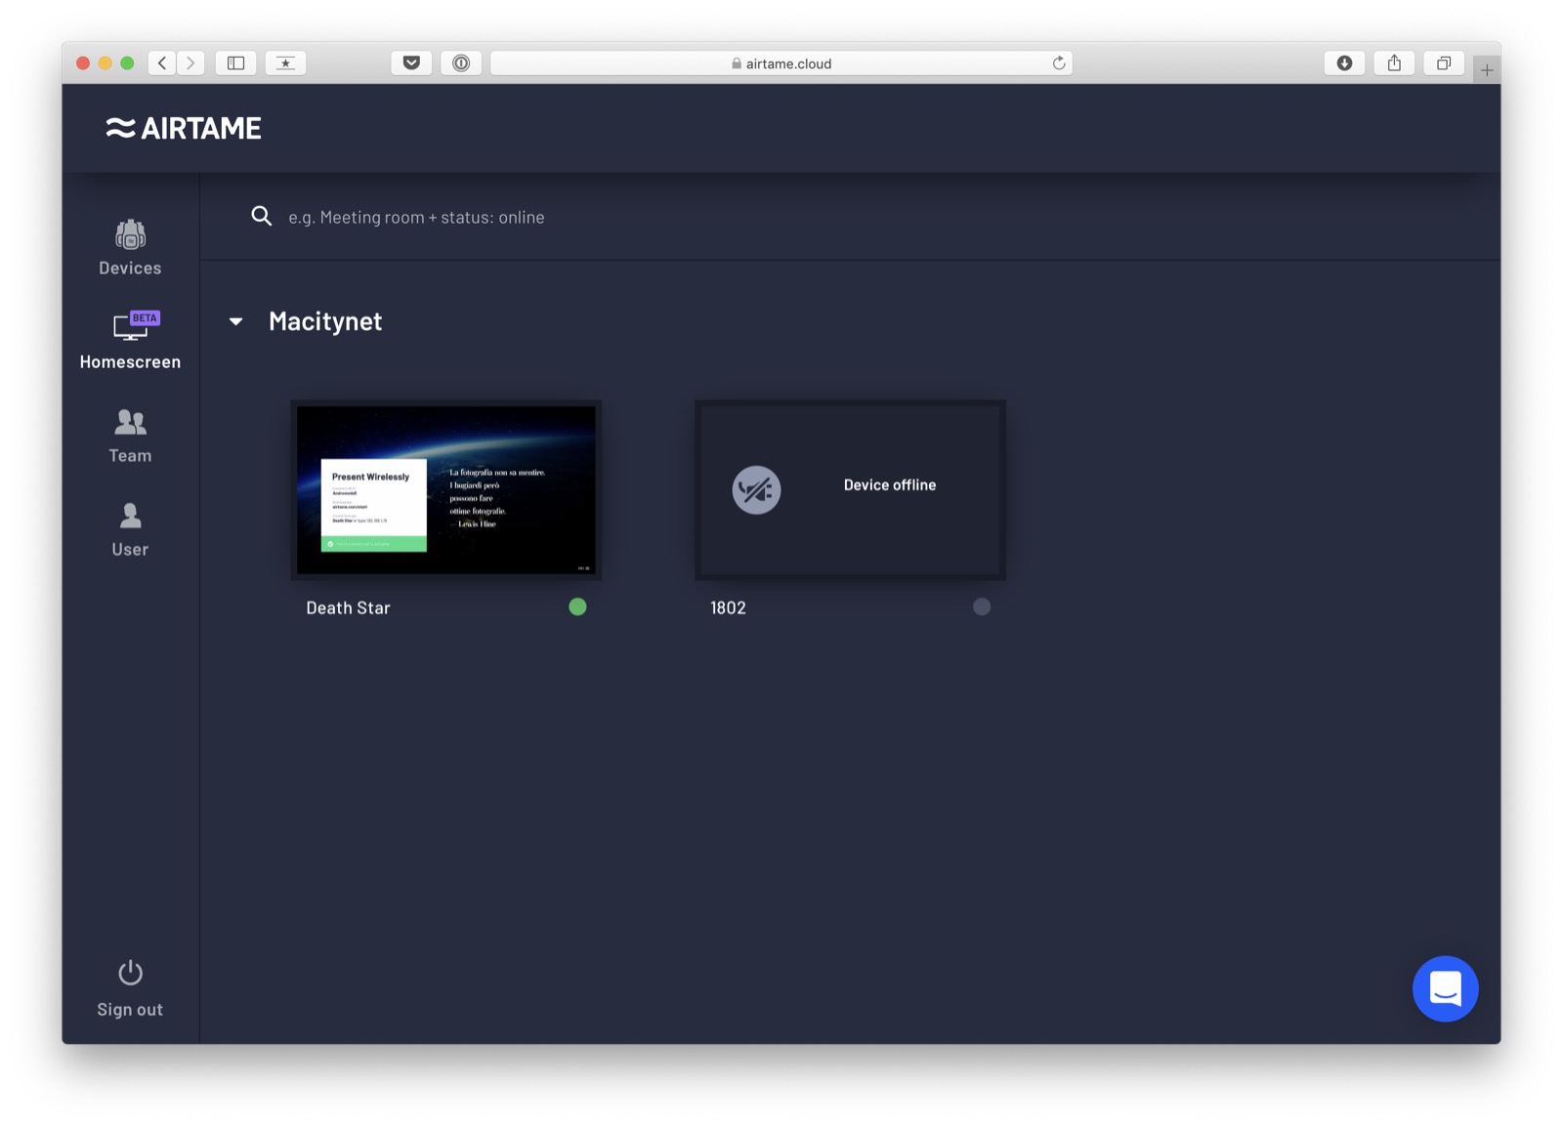1563x1126 pixels.
Task: Click the Death Star device name
Action: [348, 607]
